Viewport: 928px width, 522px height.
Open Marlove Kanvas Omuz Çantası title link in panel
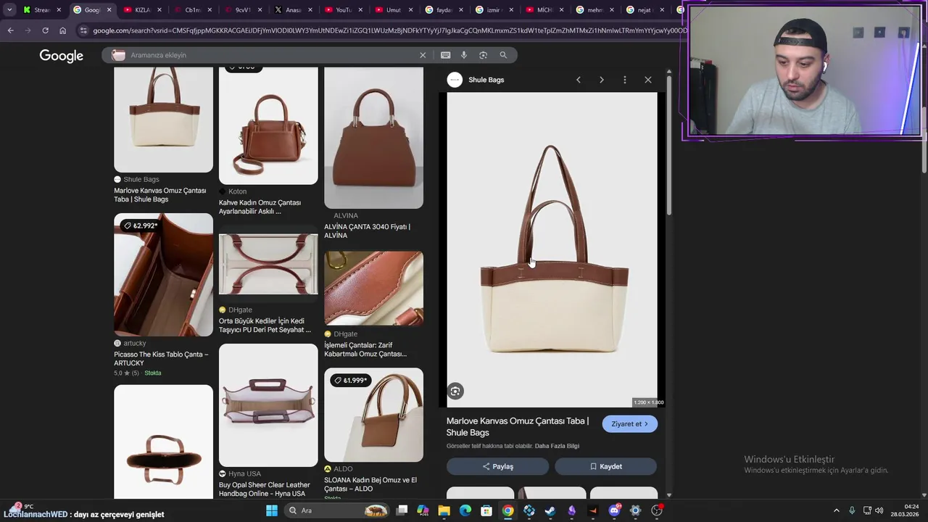[x=518, y=426]
